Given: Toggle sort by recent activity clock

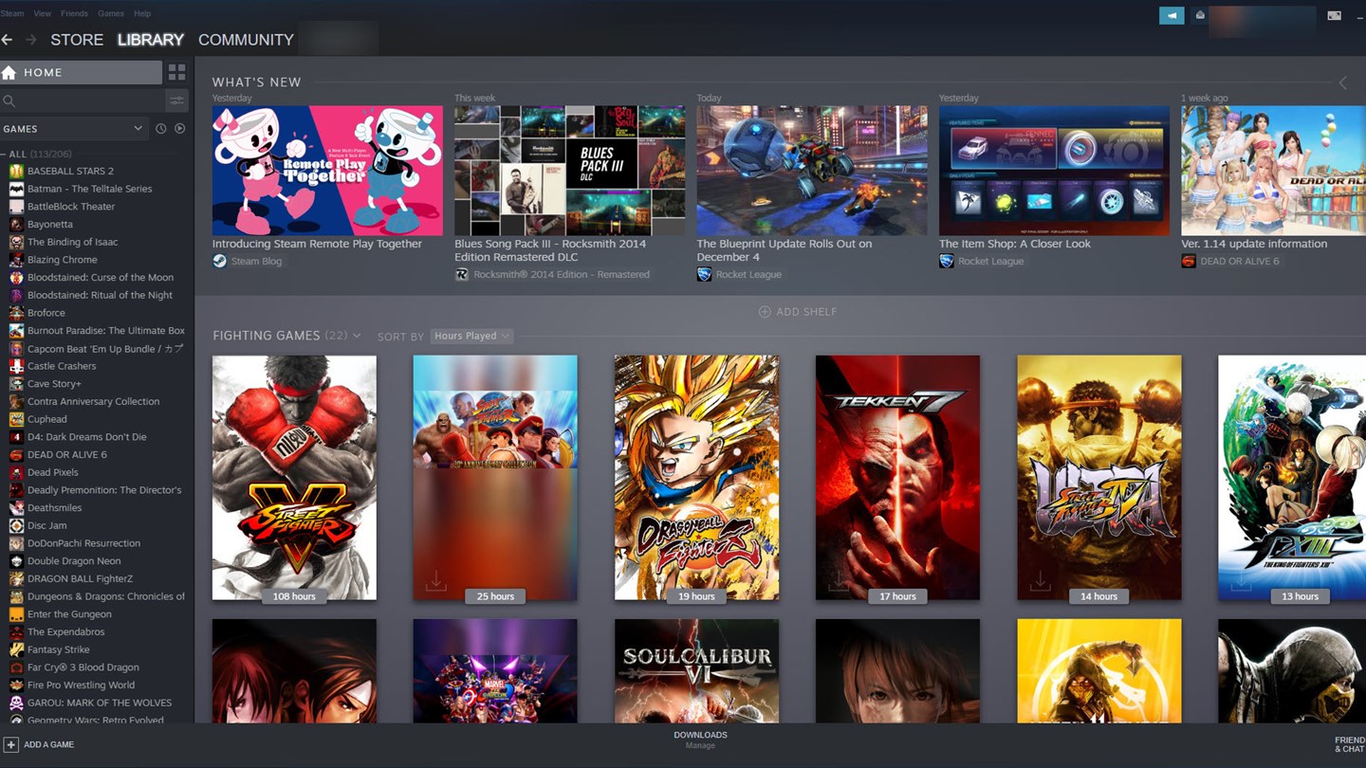Looking at the screenshot, I should point(161,129).
